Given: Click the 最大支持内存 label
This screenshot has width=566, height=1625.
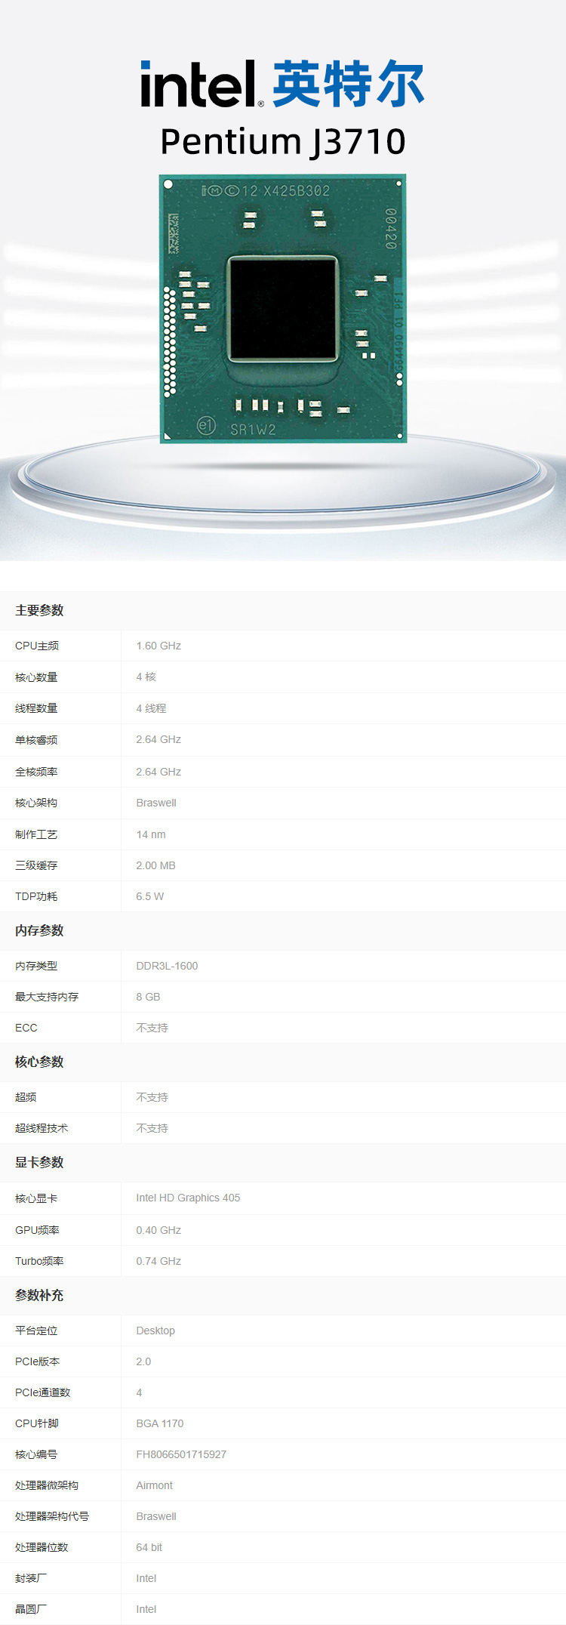Looking at the screenshot, I should (47, 997).
